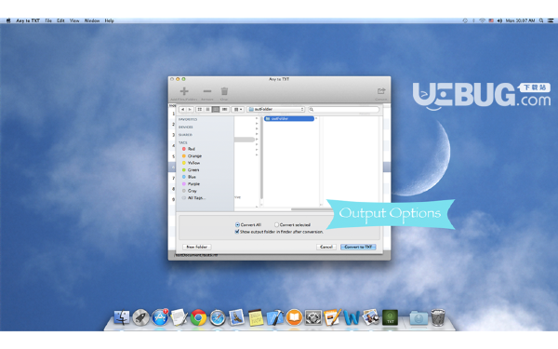
Task: Open the Edit menu
Action: [x=60, y=20]
